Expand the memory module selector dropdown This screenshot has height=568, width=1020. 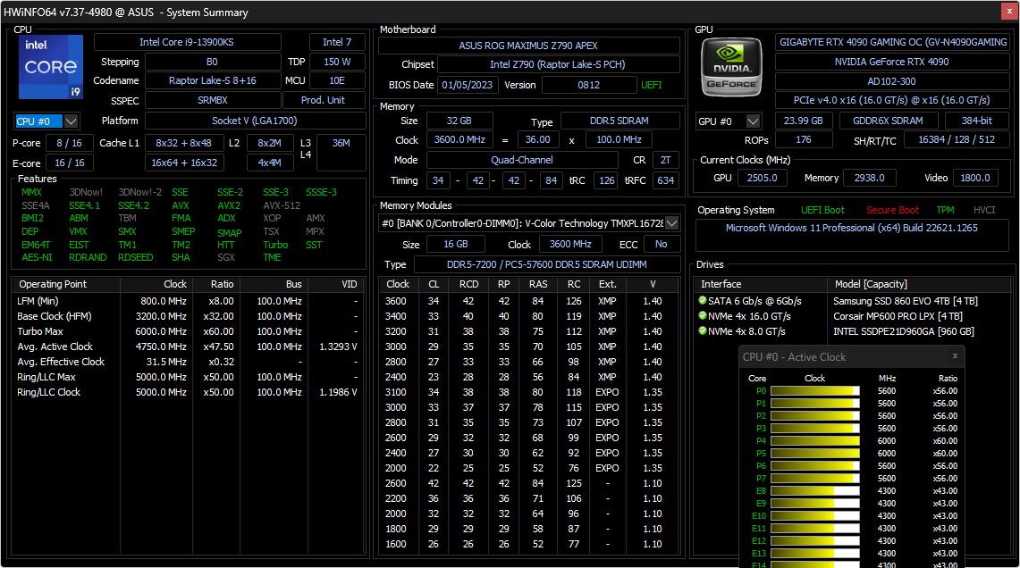pyautogui.click(x=672, y=223)
